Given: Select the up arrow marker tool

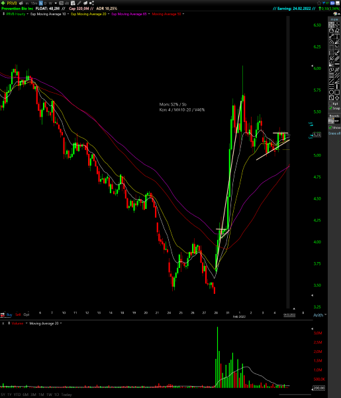Looking at the screenshot, I should coord(337,98).
